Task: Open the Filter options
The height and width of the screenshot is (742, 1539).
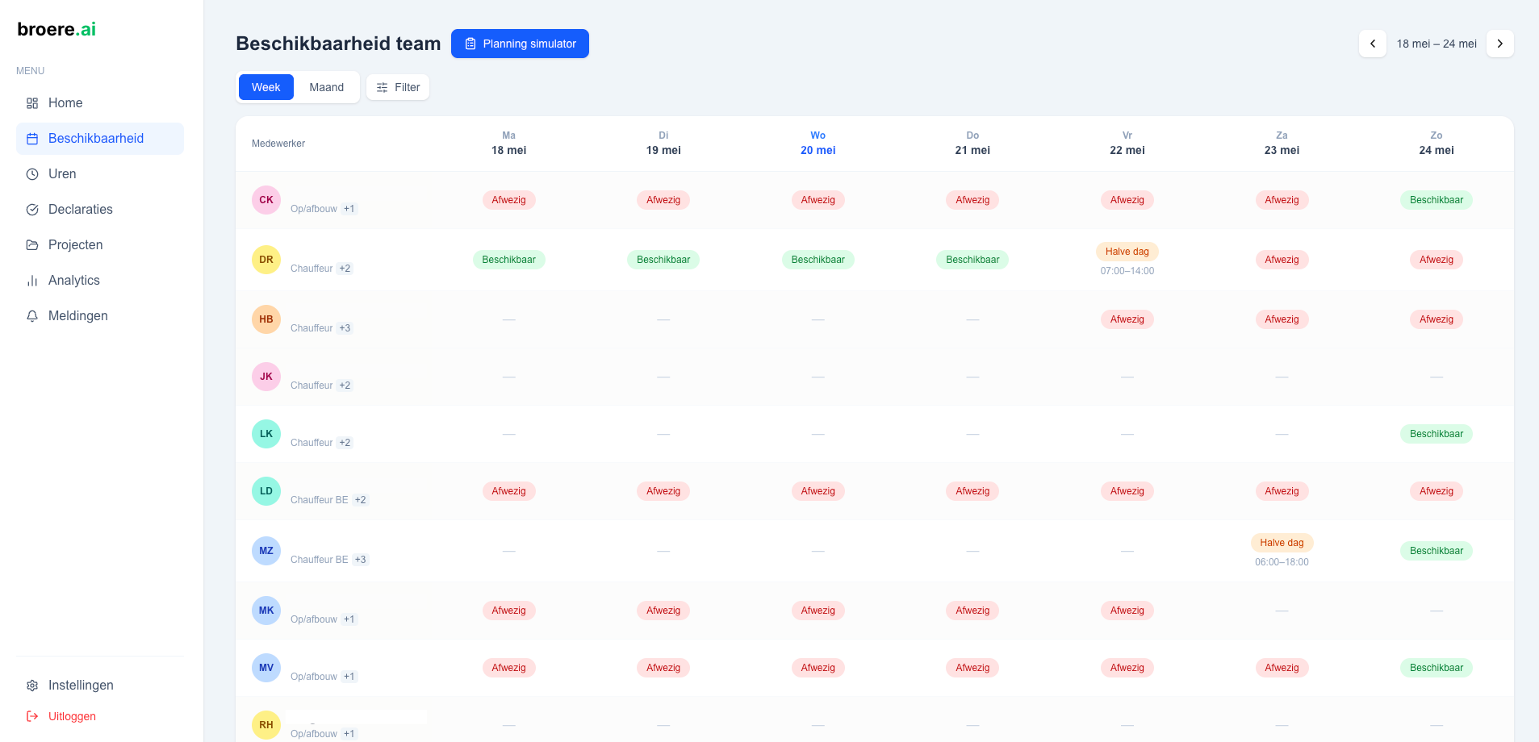Action: point(398,87)
